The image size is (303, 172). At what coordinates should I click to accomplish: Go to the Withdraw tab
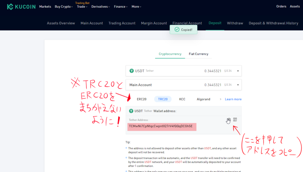pos(235,23)
